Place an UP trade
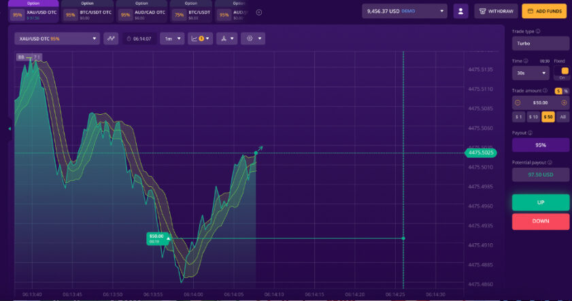This screenshot has width=572, height=301. 540,202
